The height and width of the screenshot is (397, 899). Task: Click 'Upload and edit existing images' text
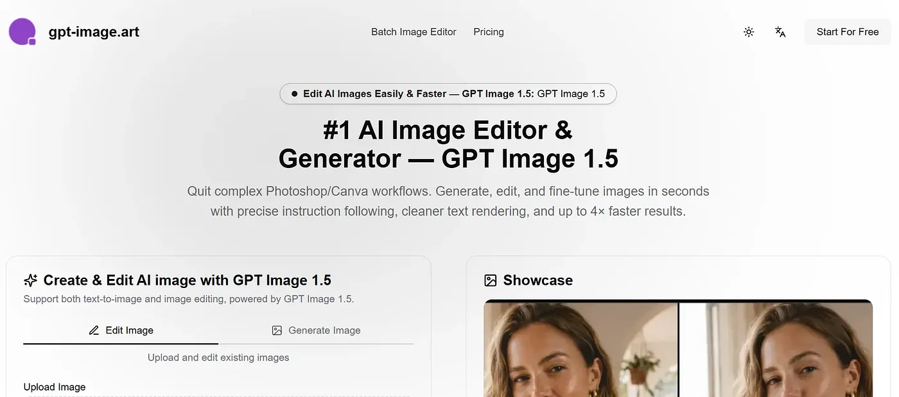218,358
